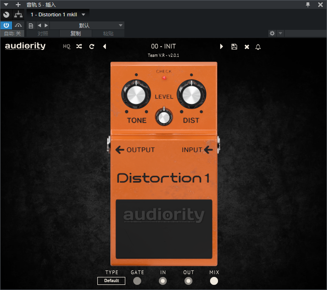327x290 pixels.
Task: Click the 粘贴 paste button
Action: [x=108, y=34]
